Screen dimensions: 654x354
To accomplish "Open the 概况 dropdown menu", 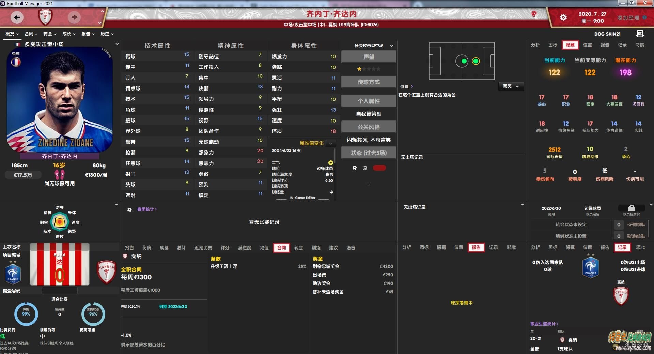I will [12, 34].
